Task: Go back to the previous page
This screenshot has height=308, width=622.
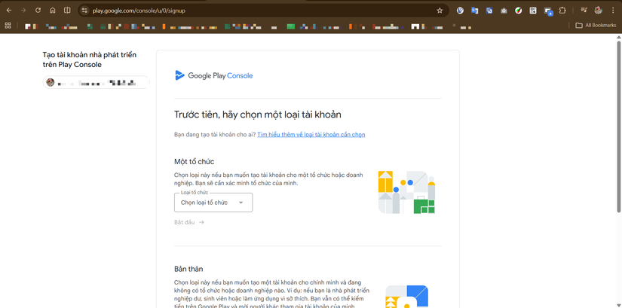Action: click(x=9, y=11)
